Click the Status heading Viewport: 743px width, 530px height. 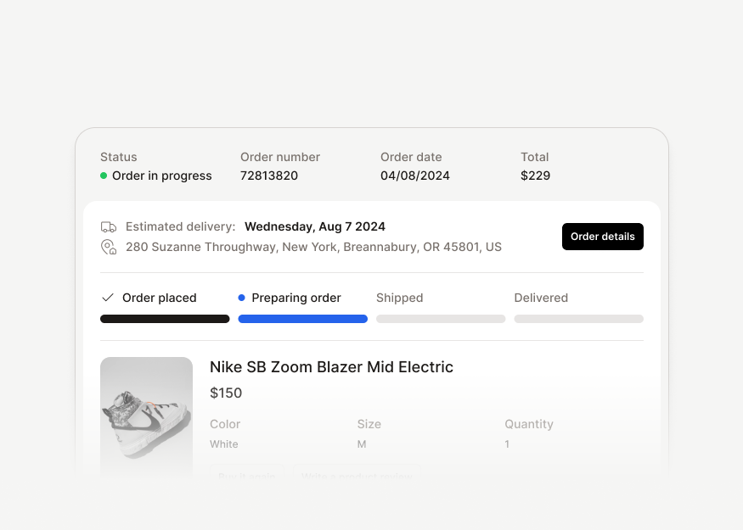tap(119, 157)
